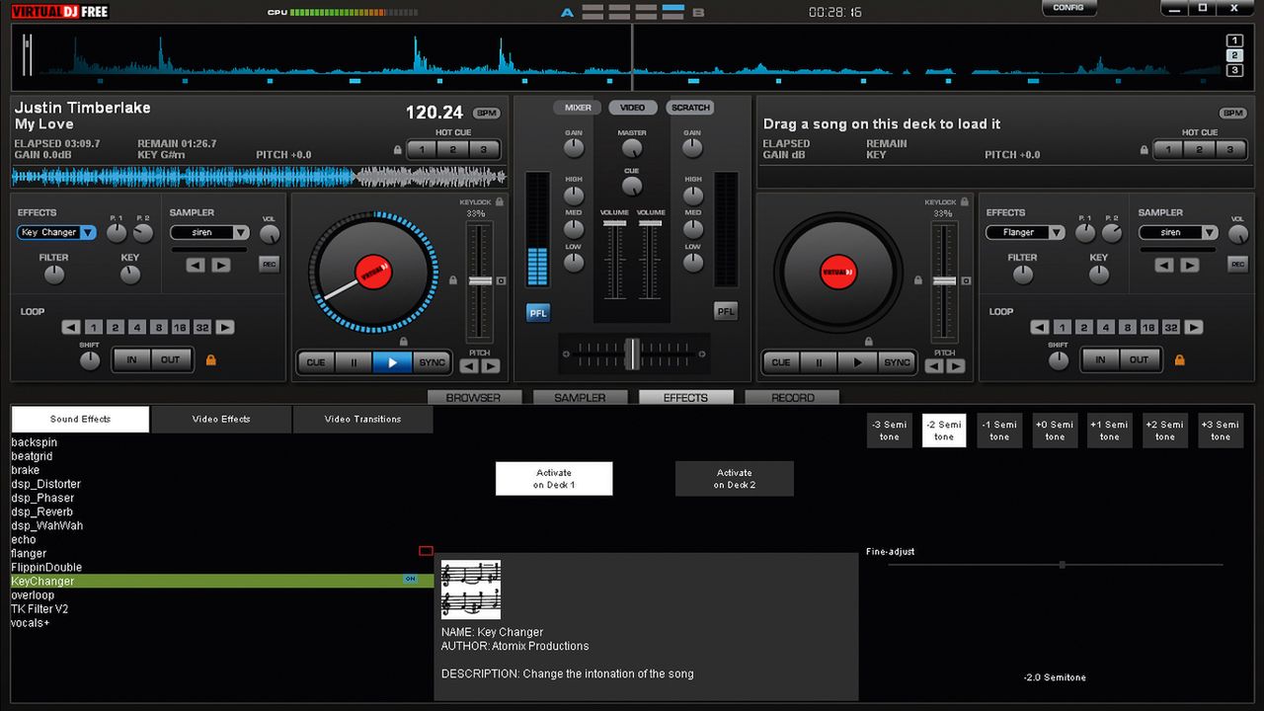Select -3 Semitone button
This screenshot has width=1264, height=711.
tap(890, 431)
